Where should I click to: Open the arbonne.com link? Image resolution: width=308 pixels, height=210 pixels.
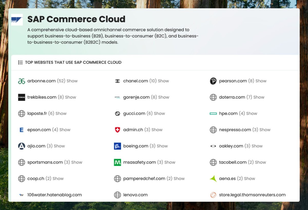(x=42, y=81)
